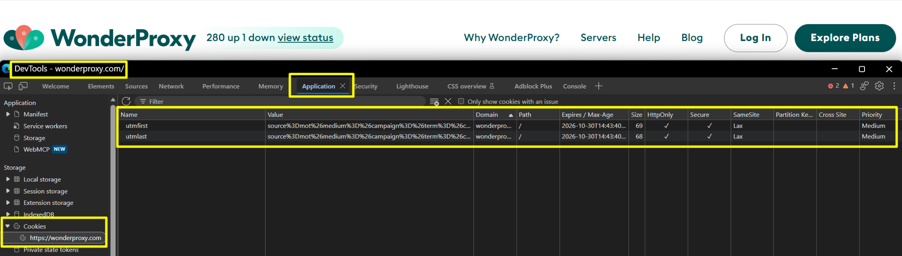Go to Servers page
902x256 pixels.
pyautogui.click(x=598, y=38)
